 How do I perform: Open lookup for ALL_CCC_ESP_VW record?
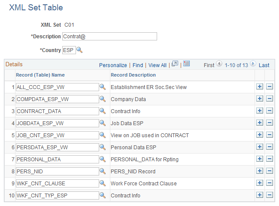(103, 87)
